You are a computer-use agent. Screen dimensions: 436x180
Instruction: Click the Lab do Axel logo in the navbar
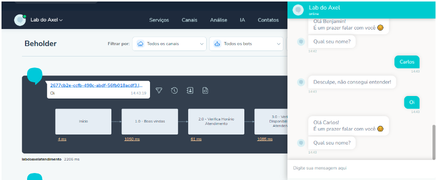(20, 20)
